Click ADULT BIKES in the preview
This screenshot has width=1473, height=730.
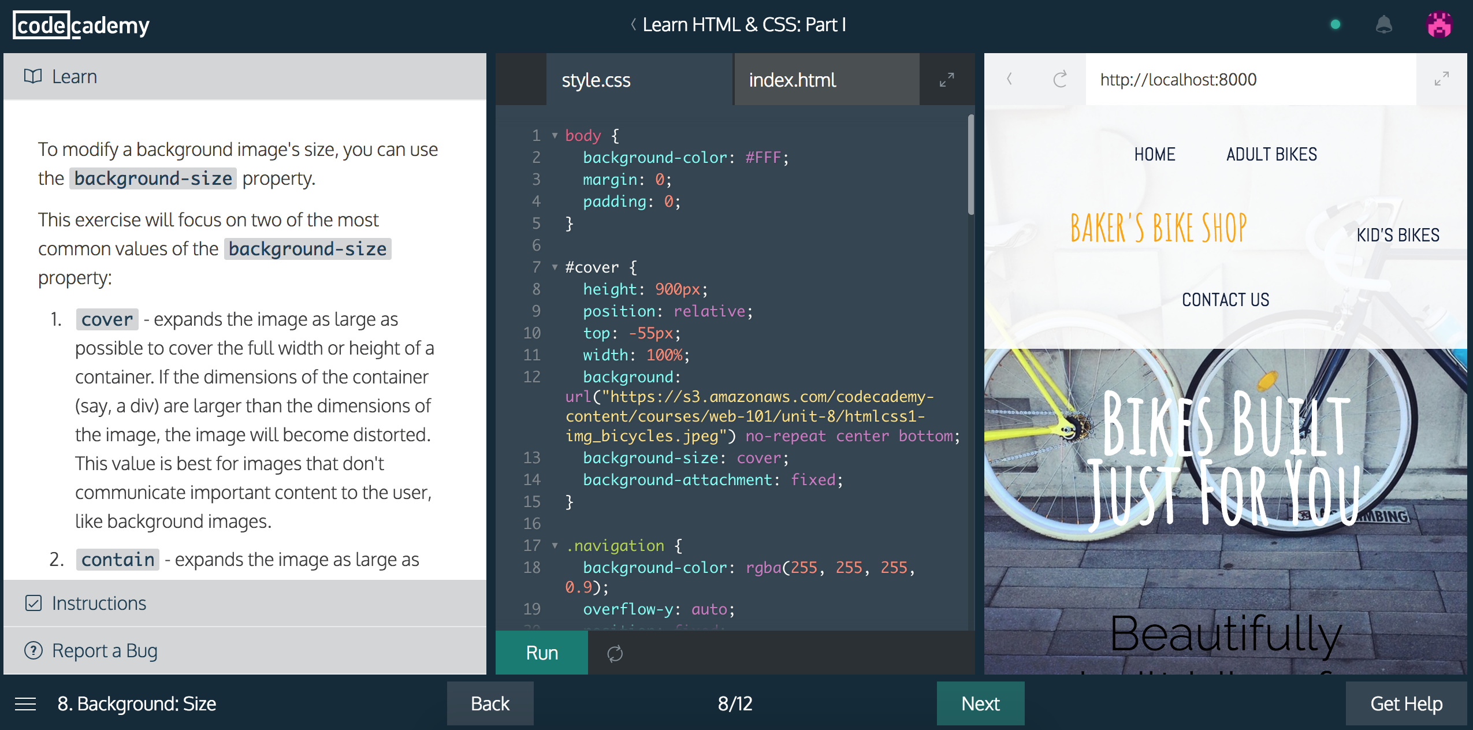pos(1271,154)
